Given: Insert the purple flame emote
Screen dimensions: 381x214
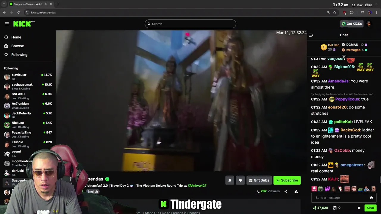Looking at the screenshot, I should click(x=327, y=189).
